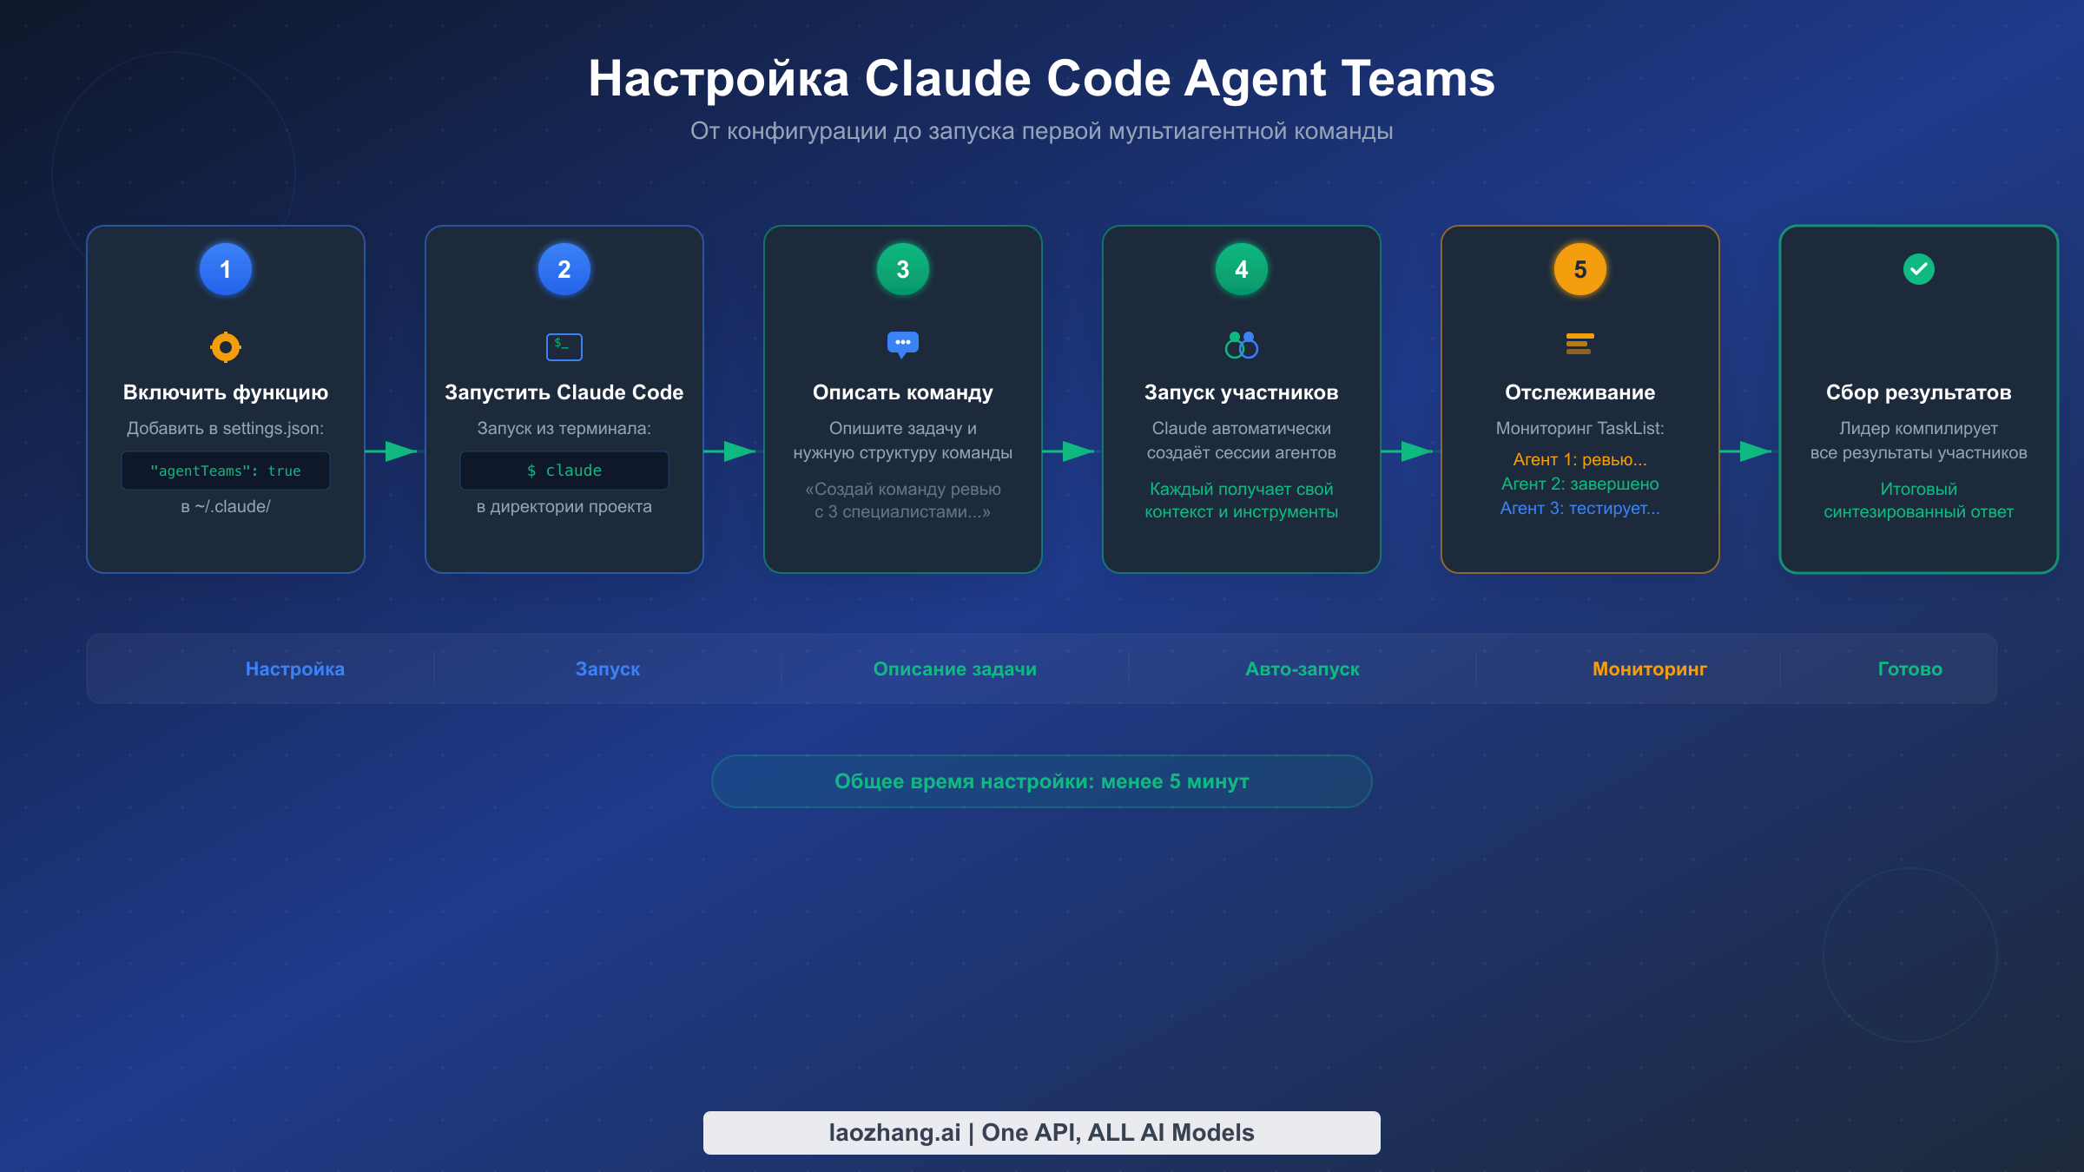The height and width of the screenshot is (1172, 2084).
Task: Select the orange list icon on «Отслеживание»
Action: tap(1579, 346)
